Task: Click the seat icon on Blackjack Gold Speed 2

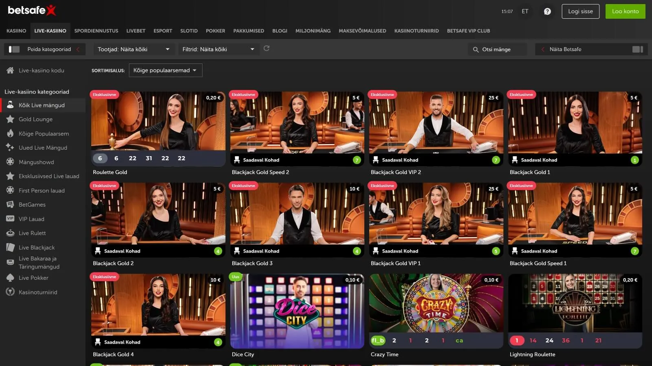Action: [237, 160]
